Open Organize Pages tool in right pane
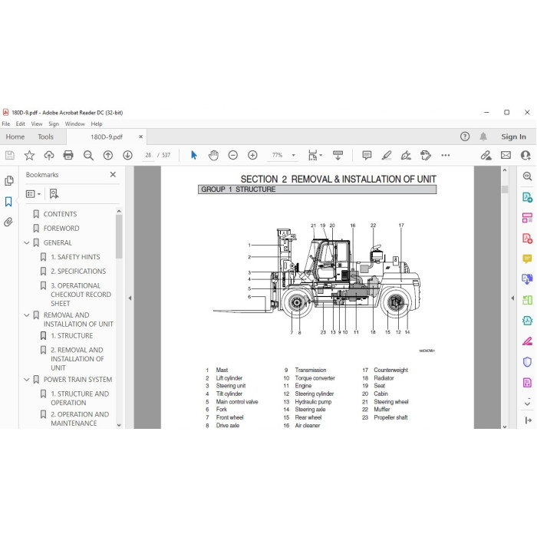Screen dimensions: 537x537 (x=527, y=218)
